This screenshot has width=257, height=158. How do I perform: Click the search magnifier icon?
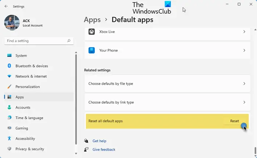coord(69,41)
